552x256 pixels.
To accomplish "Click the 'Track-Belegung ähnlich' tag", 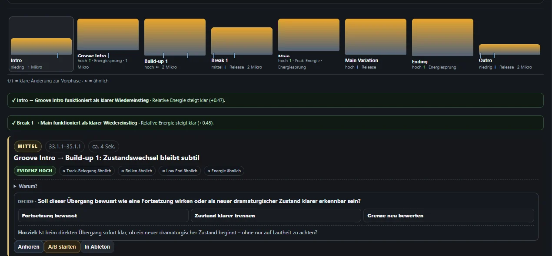I will 87,171.
